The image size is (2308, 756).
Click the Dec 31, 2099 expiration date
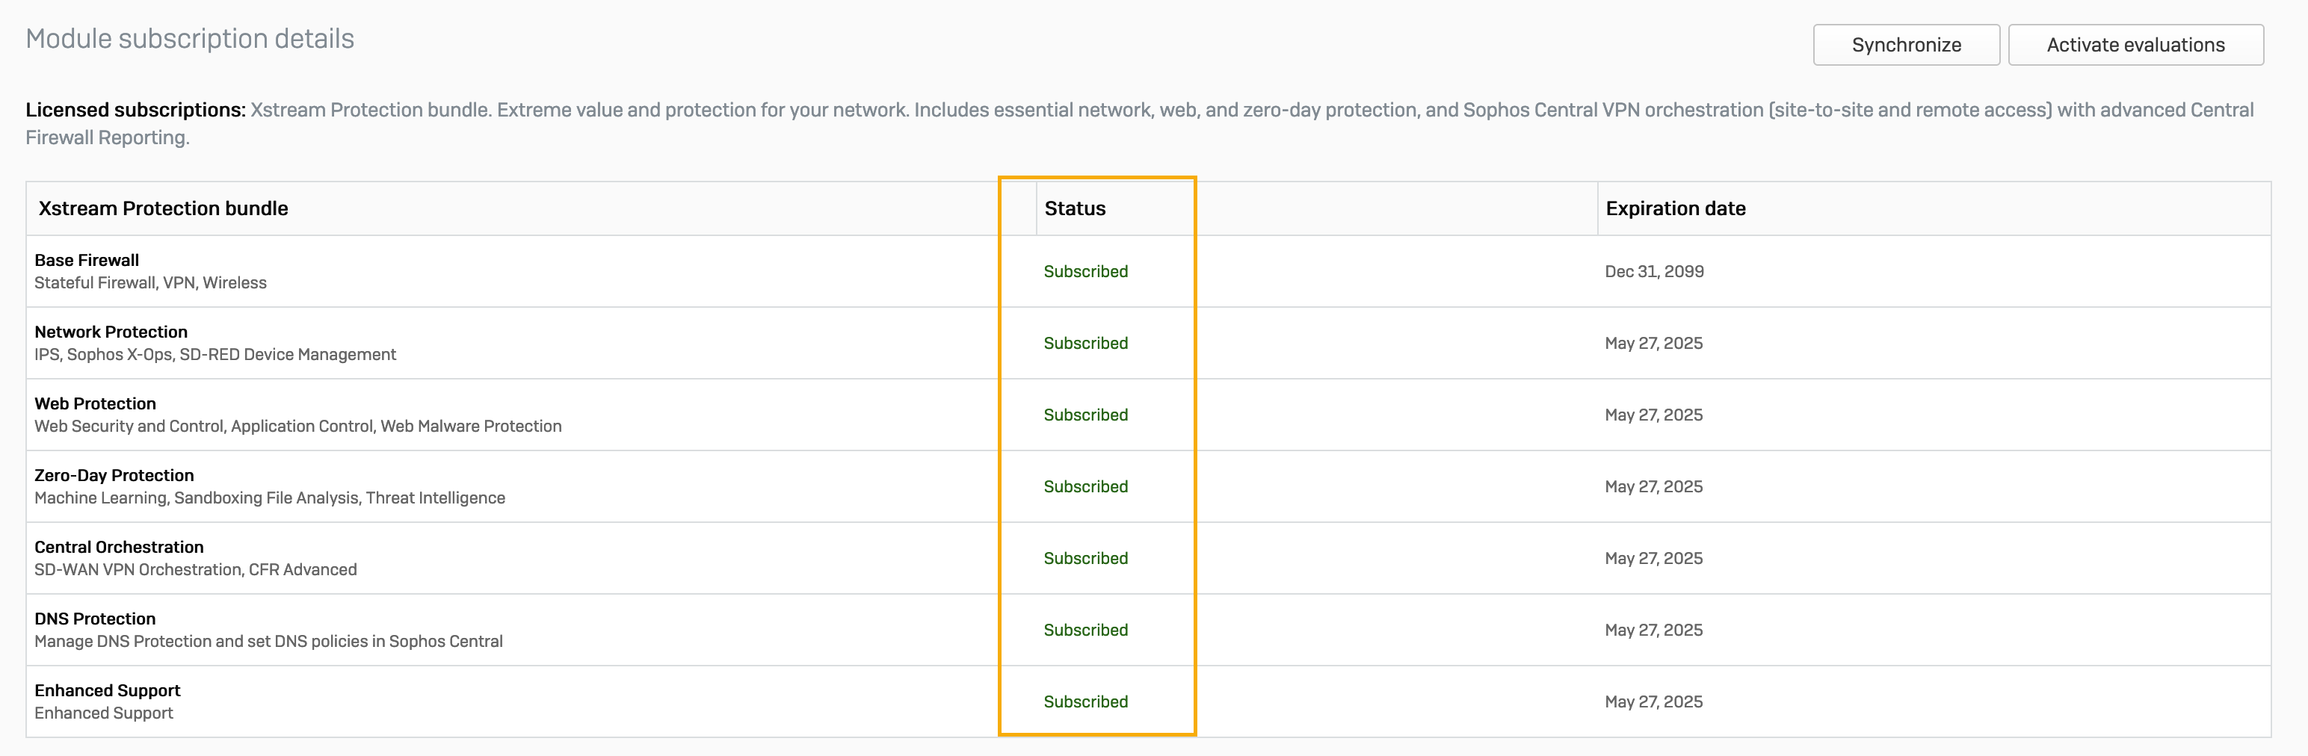tap(1654, 271)
